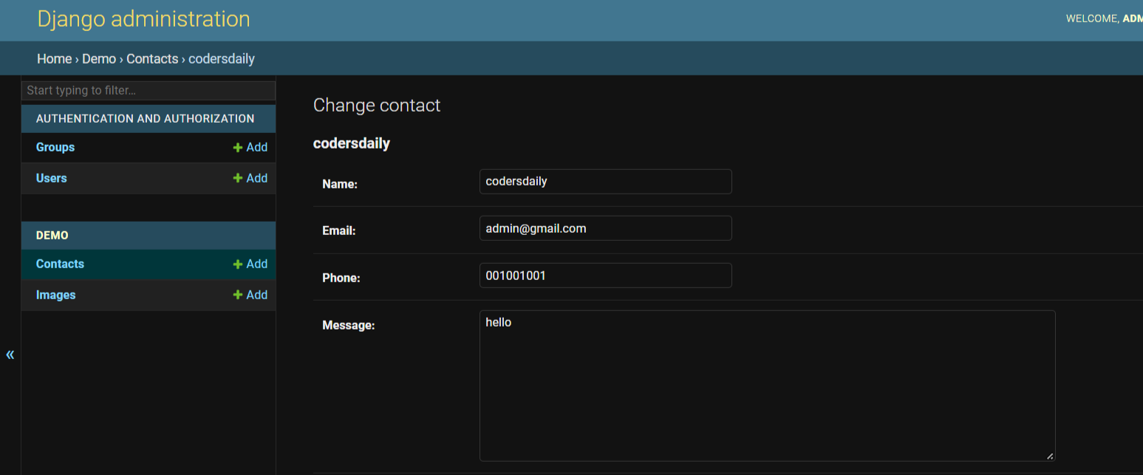The image size is (1143, 475).
Task: Click the green plus icon beside Images
Action: pyautogui.click(x=238, y=295)
